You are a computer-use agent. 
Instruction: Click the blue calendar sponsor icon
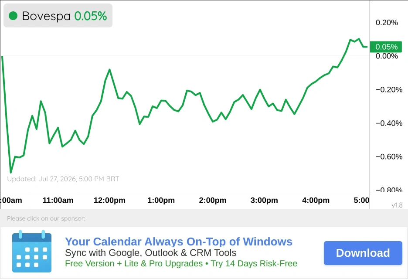click(x=32, y=251)
